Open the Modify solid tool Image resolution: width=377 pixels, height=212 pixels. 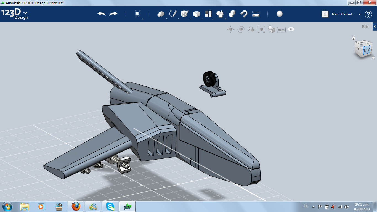point(196,14)
